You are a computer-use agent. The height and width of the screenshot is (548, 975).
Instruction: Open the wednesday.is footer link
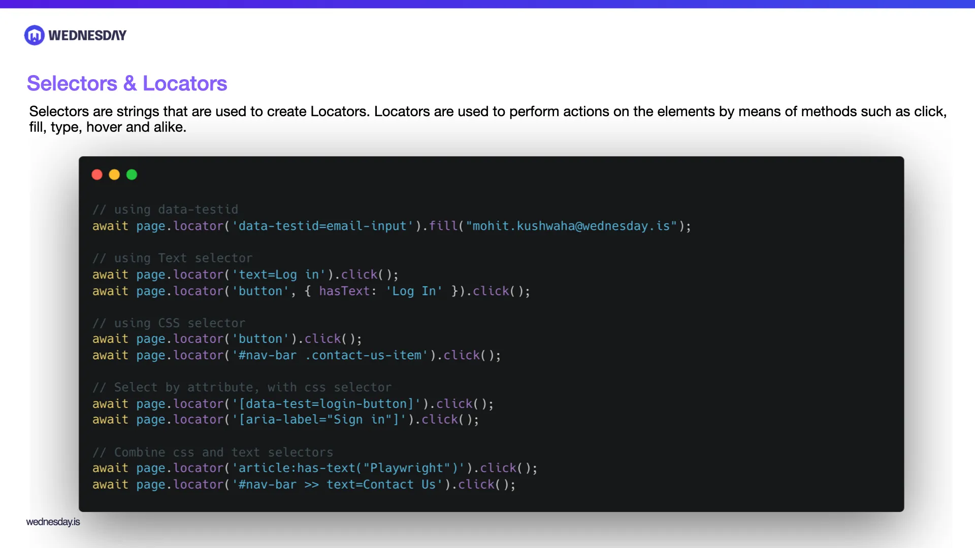(53, 522)
